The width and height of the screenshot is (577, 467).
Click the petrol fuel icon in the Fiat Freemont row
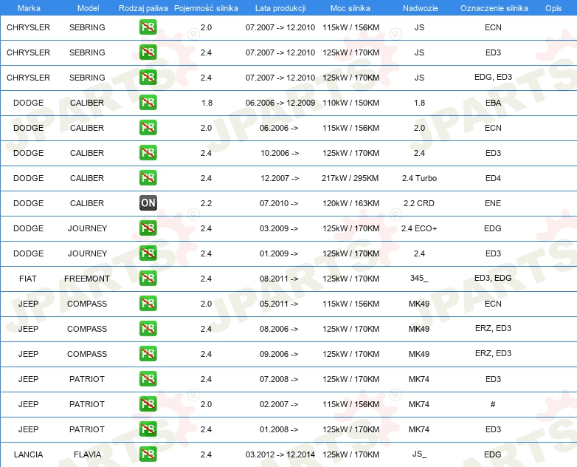coord(148,278)
